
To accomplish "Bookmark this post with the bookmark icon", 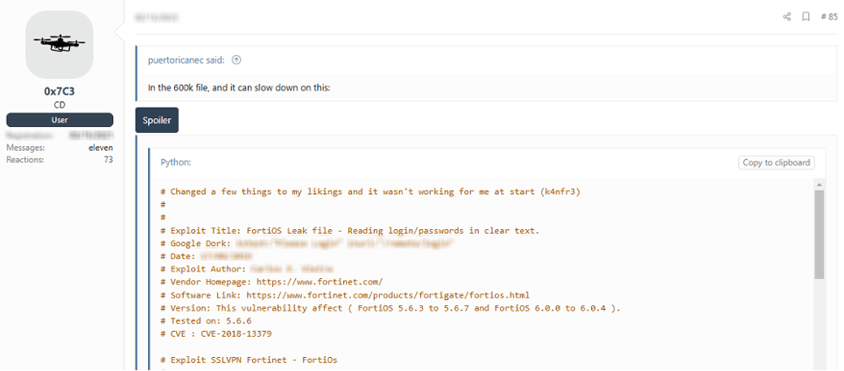I will [x=805, y=17].
